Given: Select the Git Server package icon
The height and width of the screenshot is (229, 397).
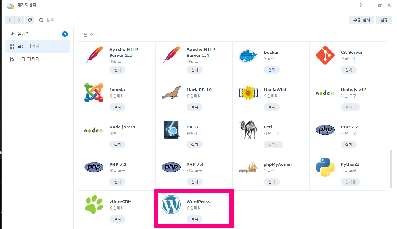Looking at the screenshot, I should (325, 55).
